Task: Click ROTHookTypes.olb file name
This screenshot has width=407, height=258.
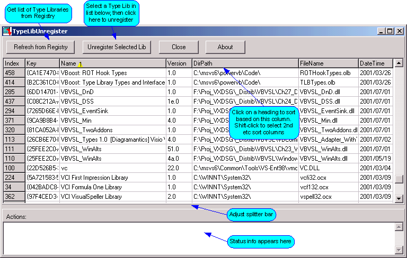Action: coord(329,73)
